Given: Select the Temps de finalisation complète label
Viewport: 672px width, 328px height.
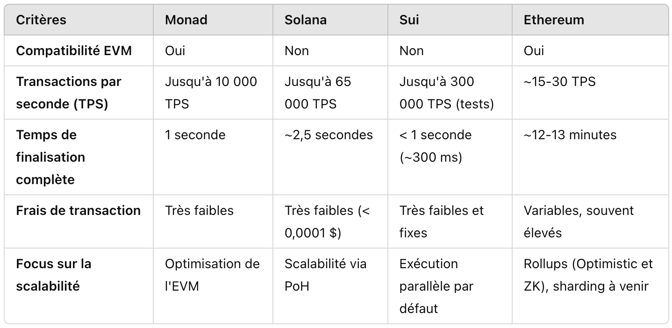Looking at the screenshot, I should tap(50, 157).
